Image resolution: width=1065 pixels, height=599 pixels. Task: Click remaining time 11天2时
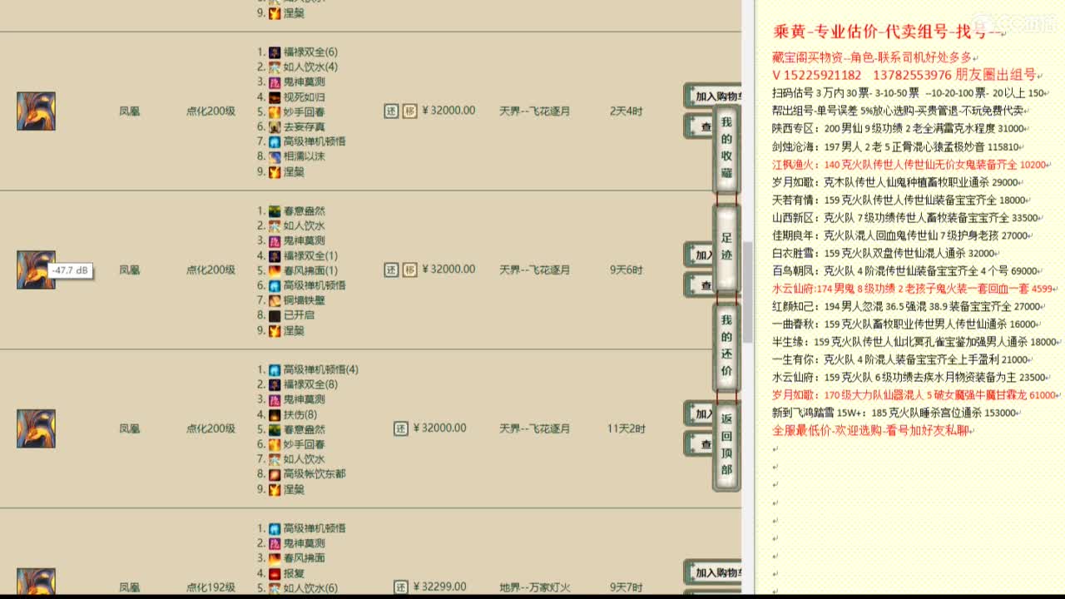pyautogui.click(x=627, y=428)
